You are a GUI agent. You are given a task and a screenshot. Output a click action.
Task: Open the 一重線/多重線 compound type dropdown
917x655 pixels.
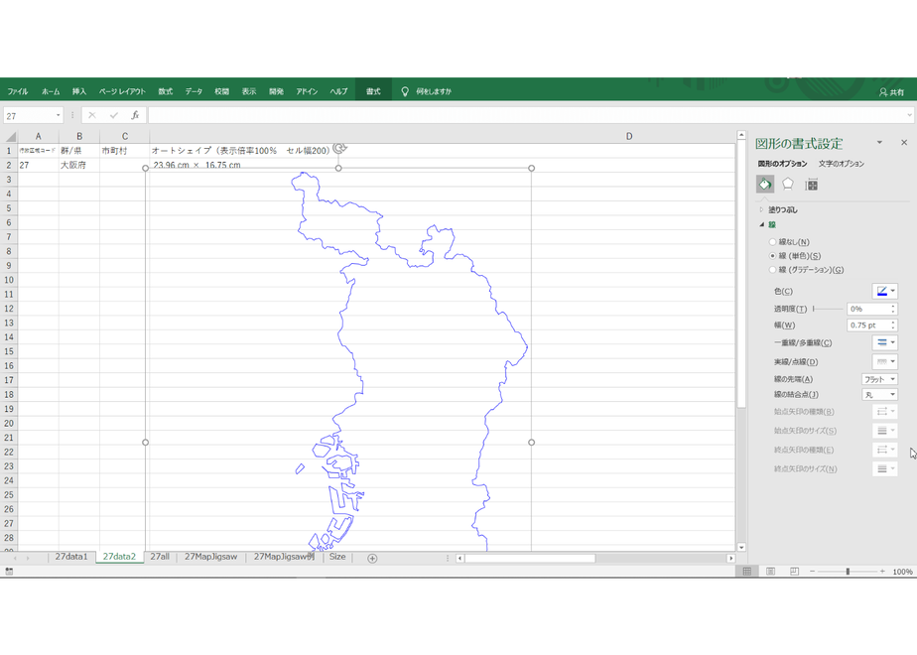[885, 342]
